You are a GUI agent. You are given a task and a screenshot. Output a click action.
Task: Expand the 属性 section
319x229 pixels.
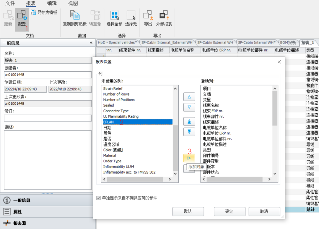click(18, 212)
